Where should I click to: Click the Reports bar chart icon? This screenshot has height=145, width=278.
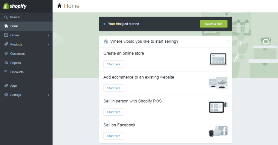[x=6, y=63]
